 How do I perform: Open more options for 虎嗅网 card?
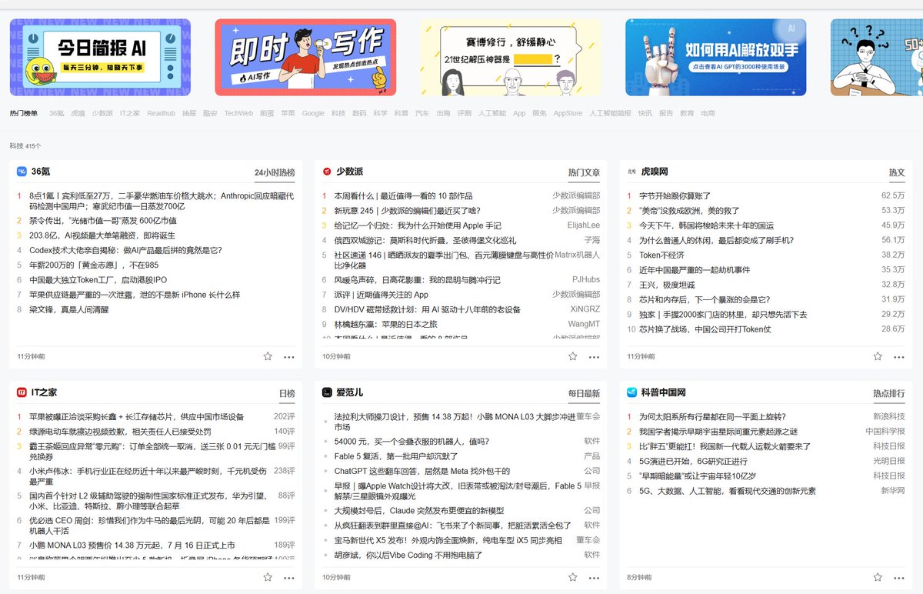tap(899, 356)
